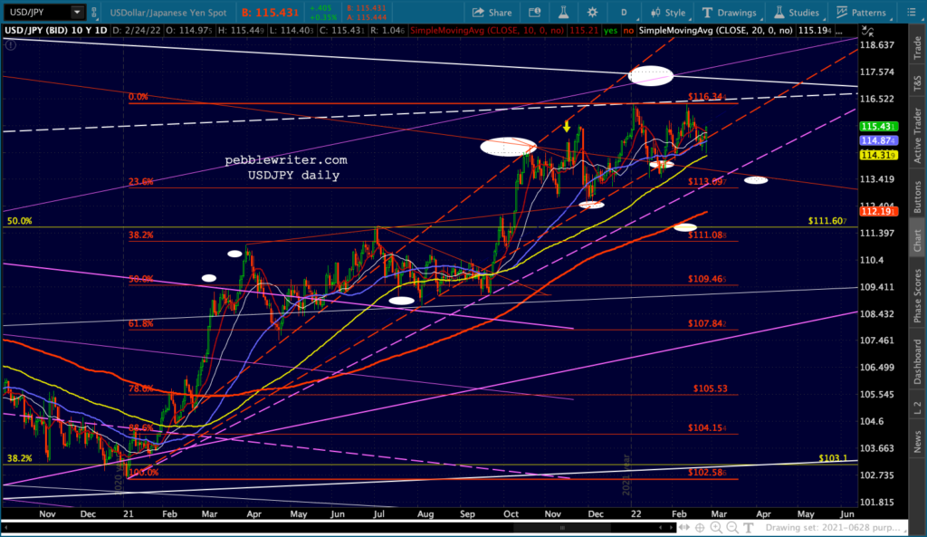Screen dimensions: 927x537
Task: Open the quick quote dollar card icon
Action: click(x=534, y=13)
